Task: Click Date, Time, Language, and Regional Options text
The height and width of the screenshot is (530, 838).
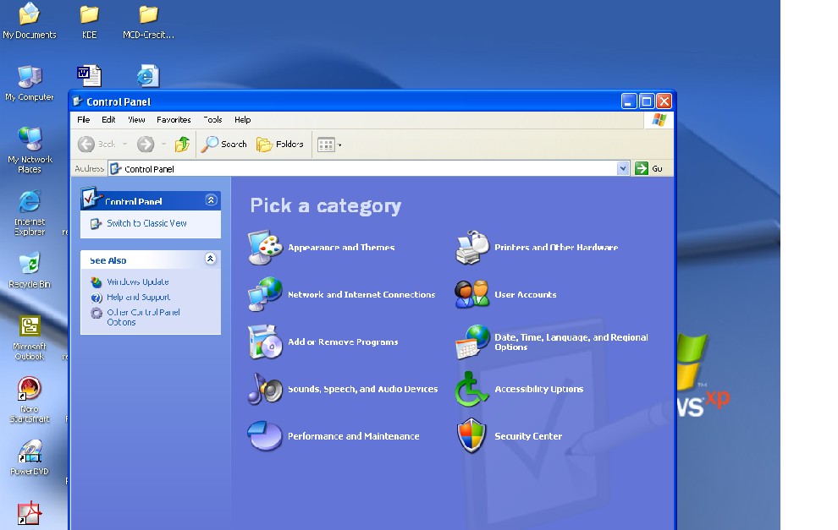Action: coord(571,342)
